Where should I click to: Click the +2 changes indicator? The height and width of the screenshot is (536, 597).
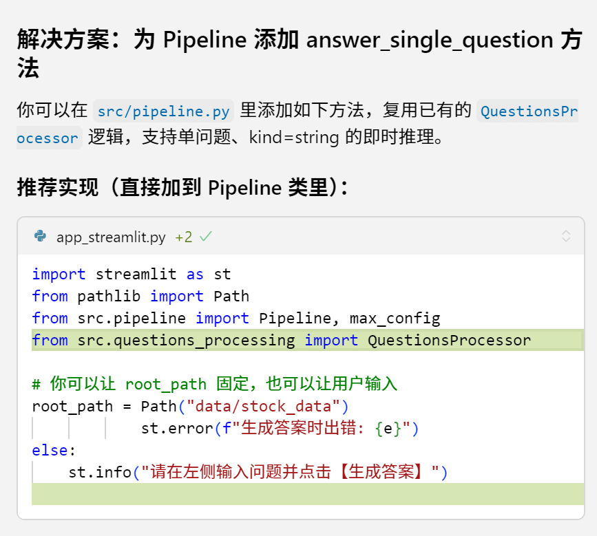tap(184, 237)
